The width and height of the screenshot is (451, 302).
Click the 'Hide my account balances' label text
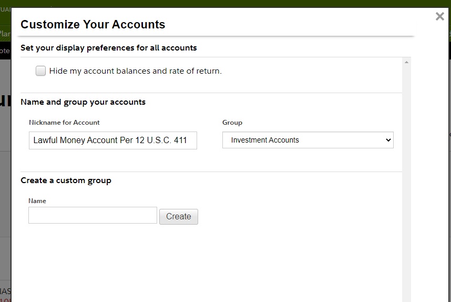click(x=135, y=71)
